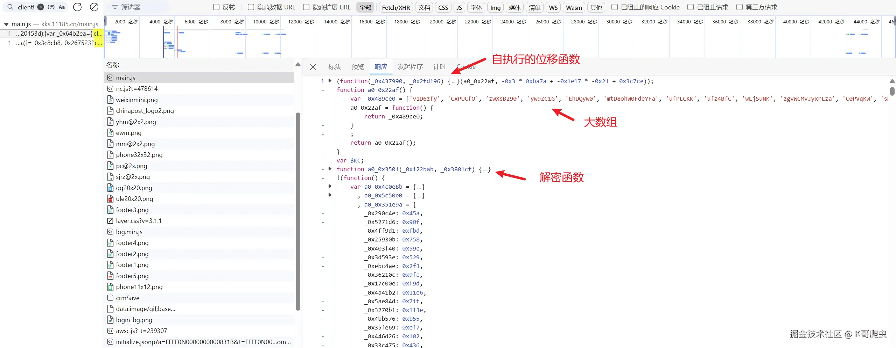The height and width of the screenshot is (348, 896).
Task: Switch to the 响应 (Response) tab
Action: (x=381, y=66)
